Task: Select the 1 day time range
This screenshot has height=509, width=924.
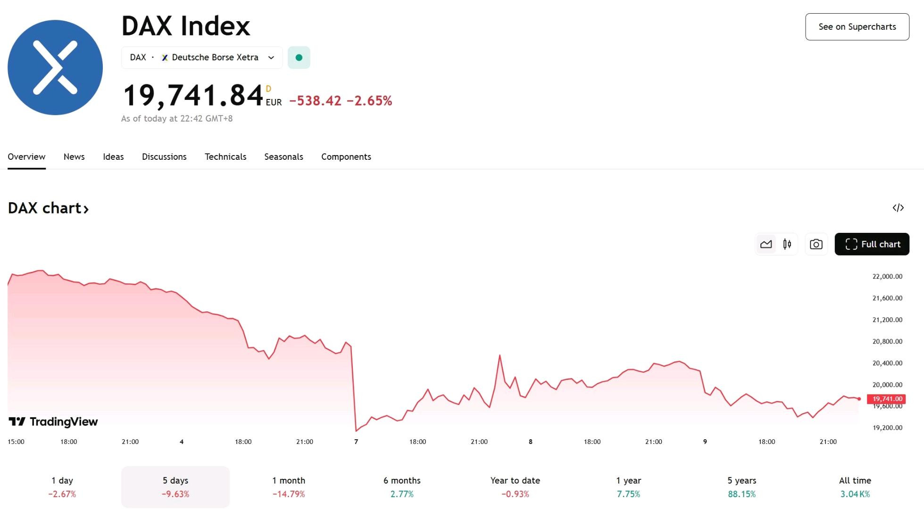Action: [x=62, y=487]
